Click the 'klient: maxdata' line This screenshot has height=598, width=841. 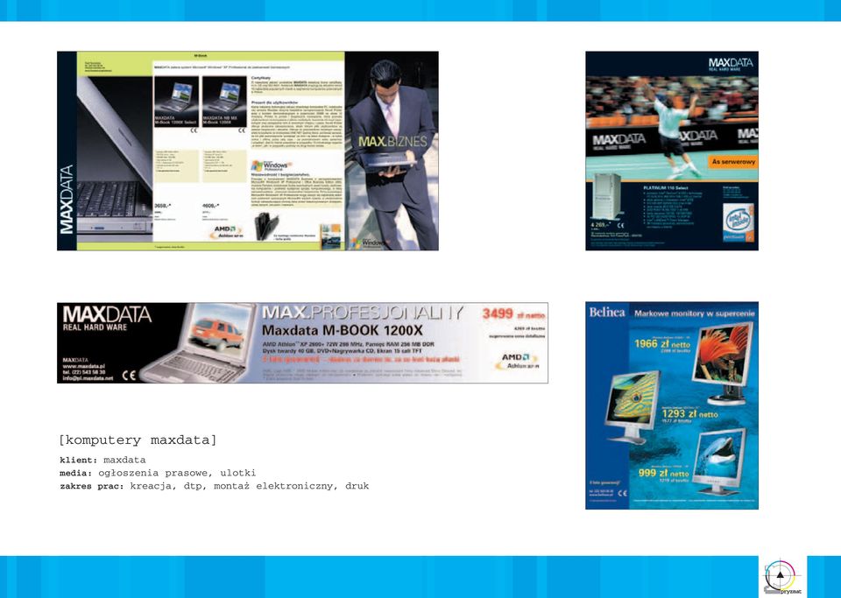(x=102, y=460)
